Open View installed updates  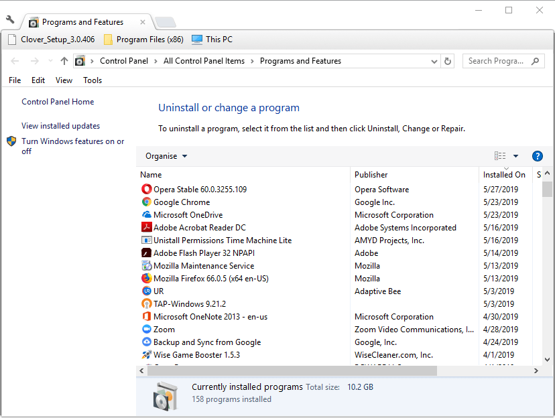[60, 126]
